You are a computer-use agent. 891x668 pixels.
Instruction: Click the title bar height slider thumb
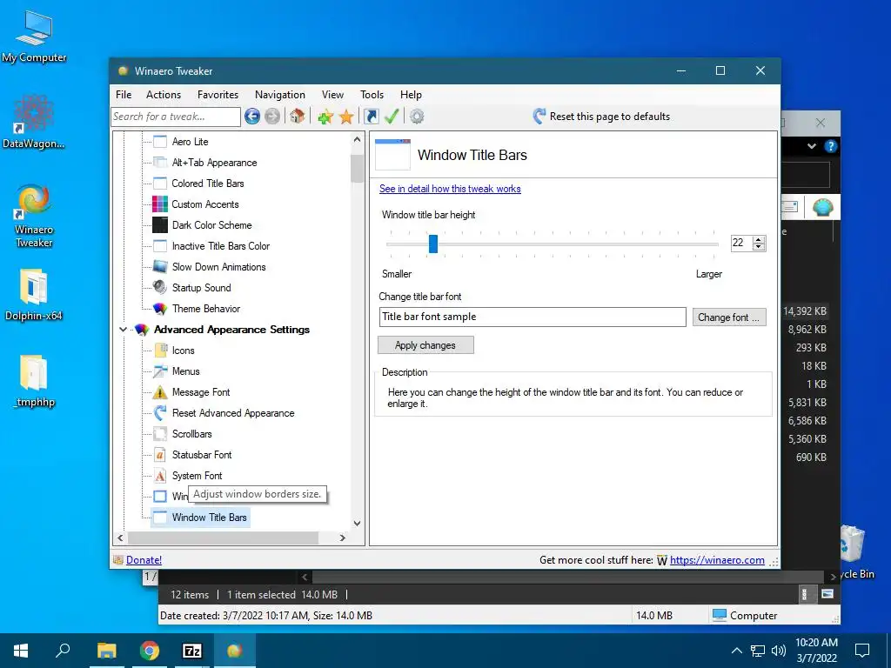433,244
